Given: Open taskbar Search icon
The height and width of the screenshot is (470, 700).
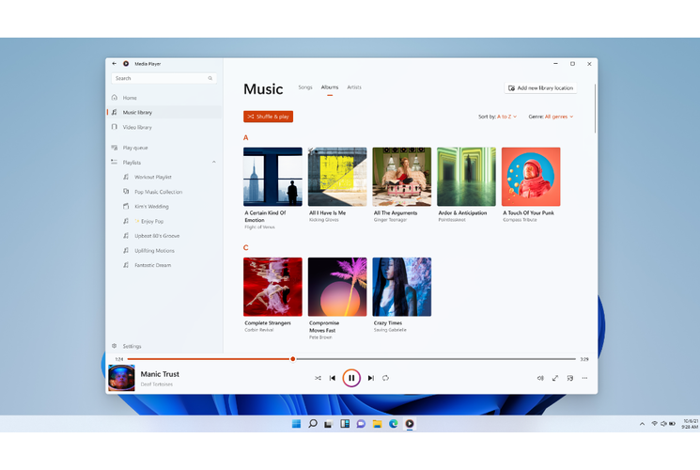Looking at the screenshot, I should click(313, 424).
